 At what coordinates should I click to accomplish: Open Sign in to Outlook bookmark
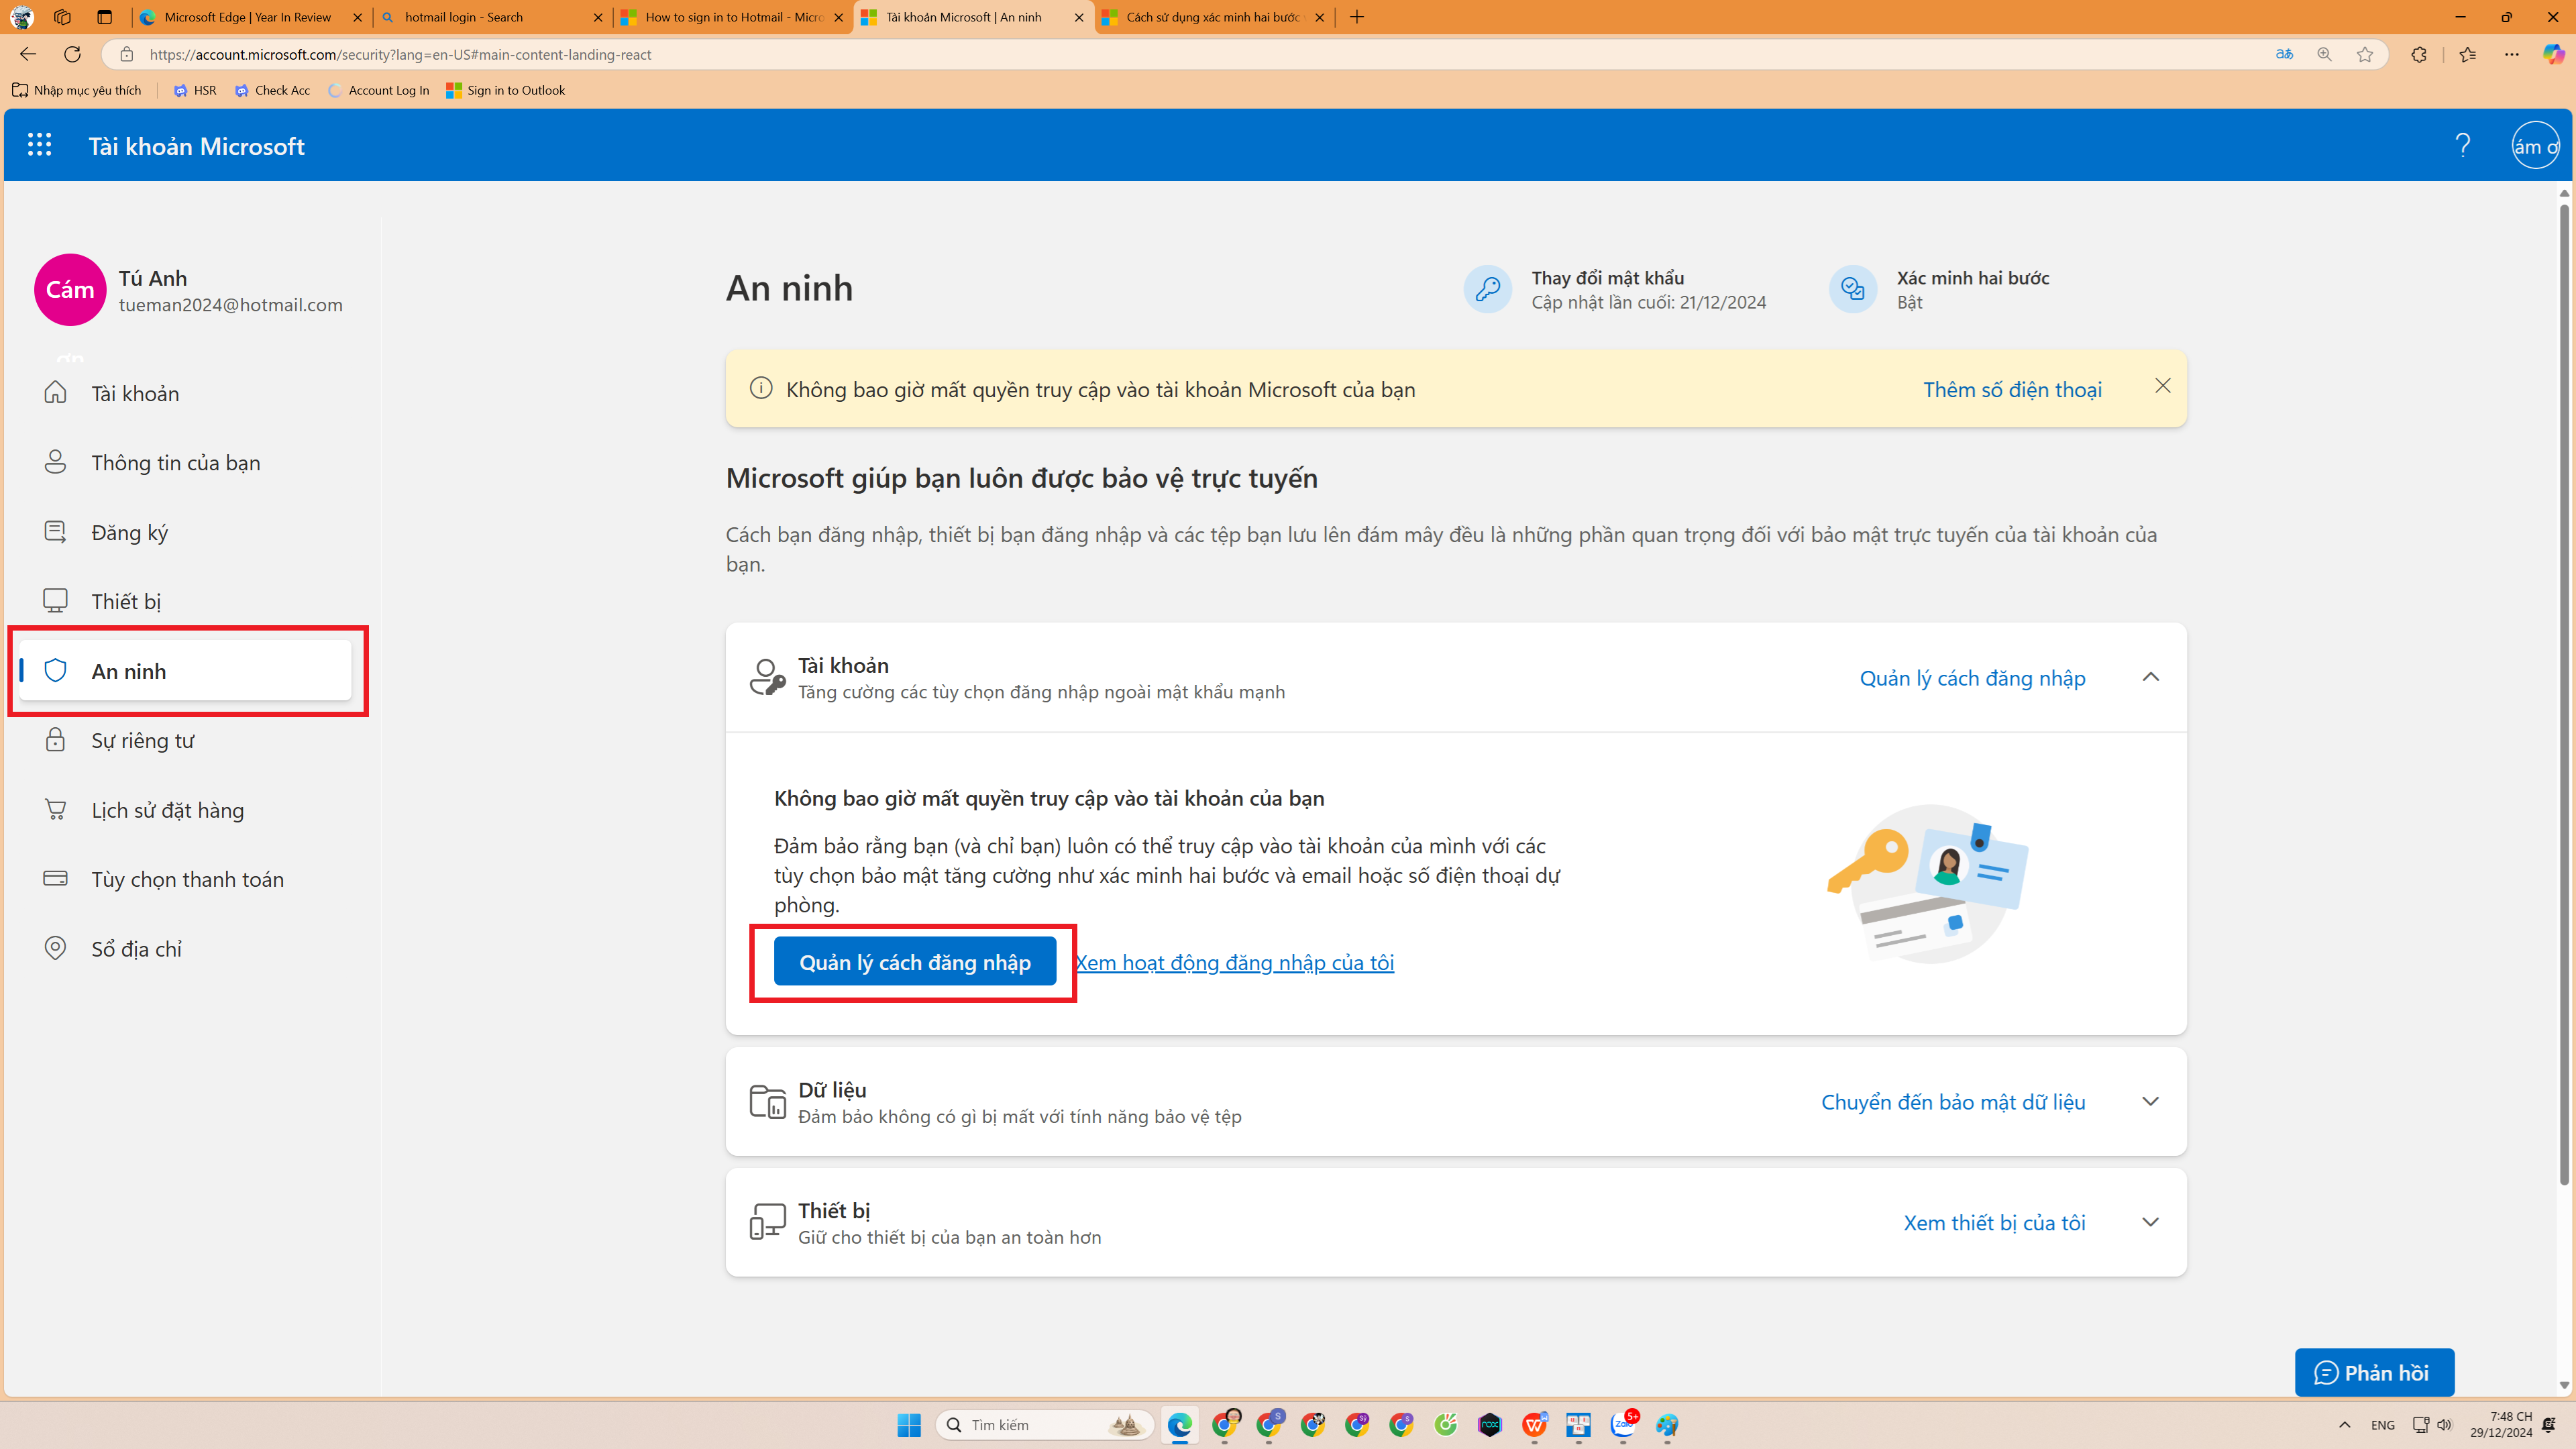click(x=506, y=90)
